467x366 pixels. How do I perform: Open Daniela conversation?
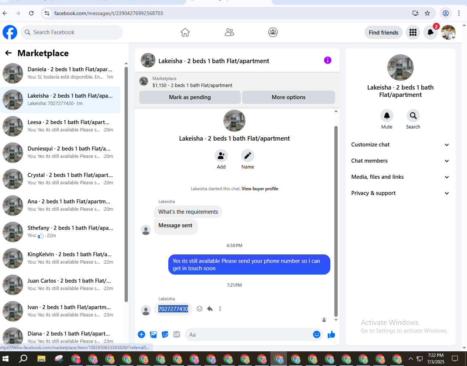(60, 73)
